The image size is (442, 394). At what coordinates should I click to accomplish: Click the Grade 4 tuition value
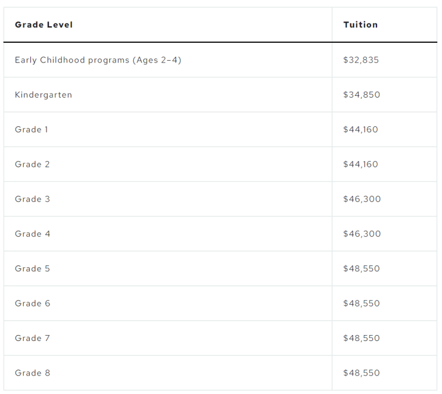pos(362,234)
